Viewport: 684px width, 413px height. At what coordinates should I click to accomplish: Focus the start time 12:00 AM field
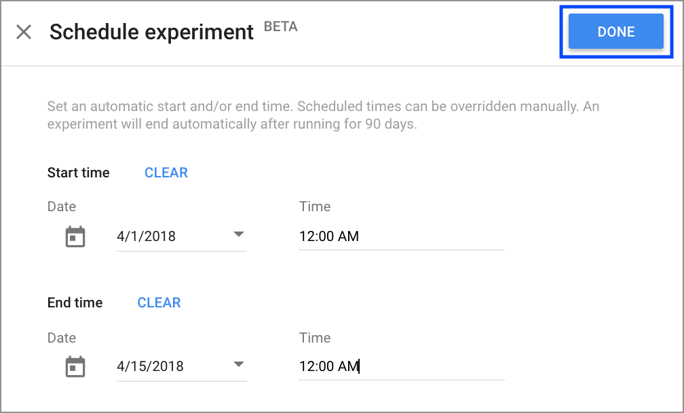pos(400,236)
